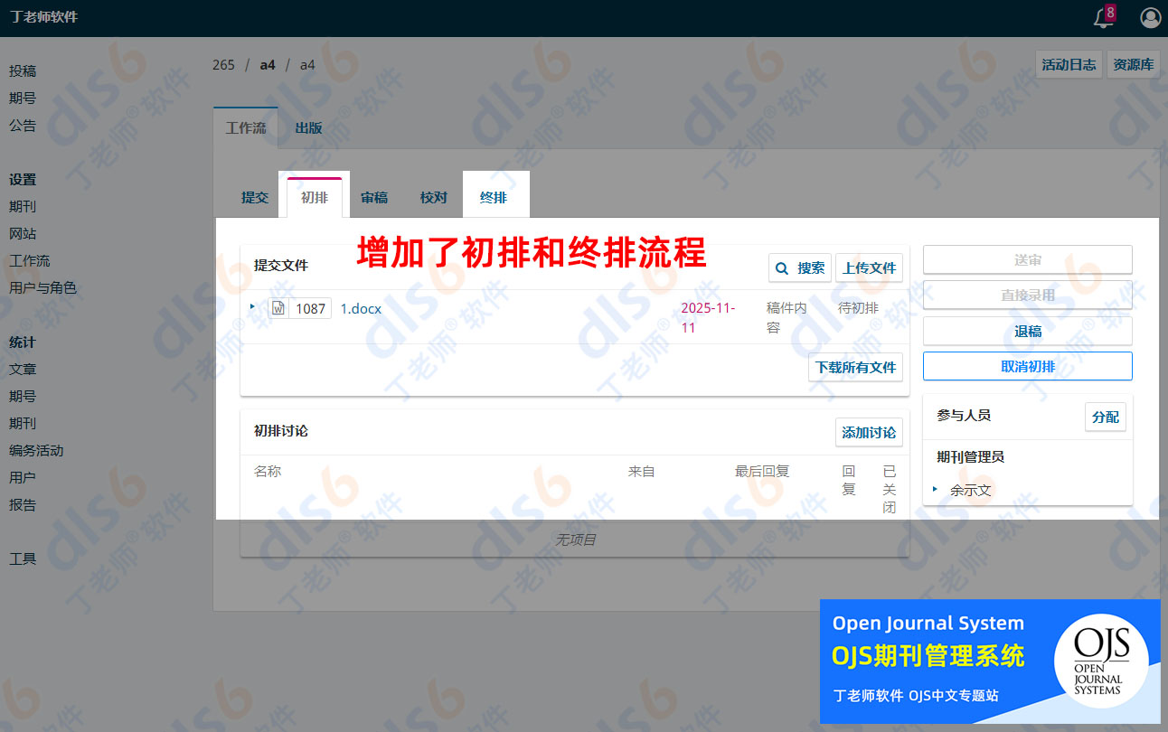1168x732 pixels.
Task: Click 分配 next to 参与人员
Action: 1105,417
